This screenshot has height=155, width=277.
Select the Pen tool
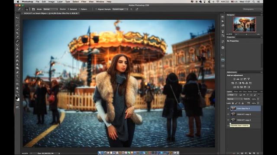(x=17, y=72)
